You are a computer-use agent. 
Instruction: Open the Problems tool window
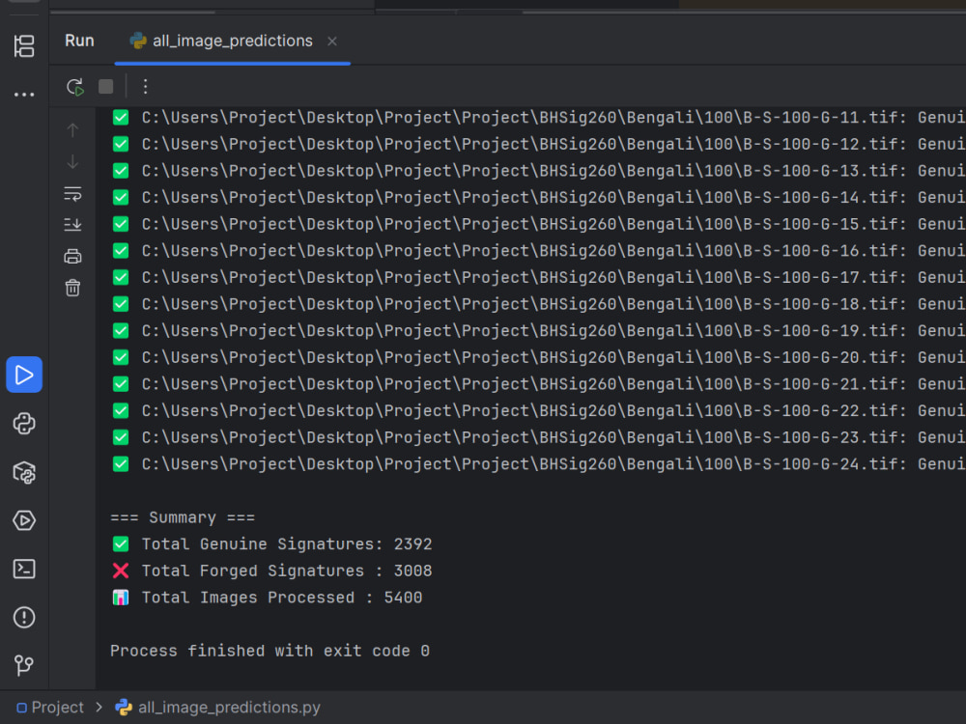tap(24, 618)
